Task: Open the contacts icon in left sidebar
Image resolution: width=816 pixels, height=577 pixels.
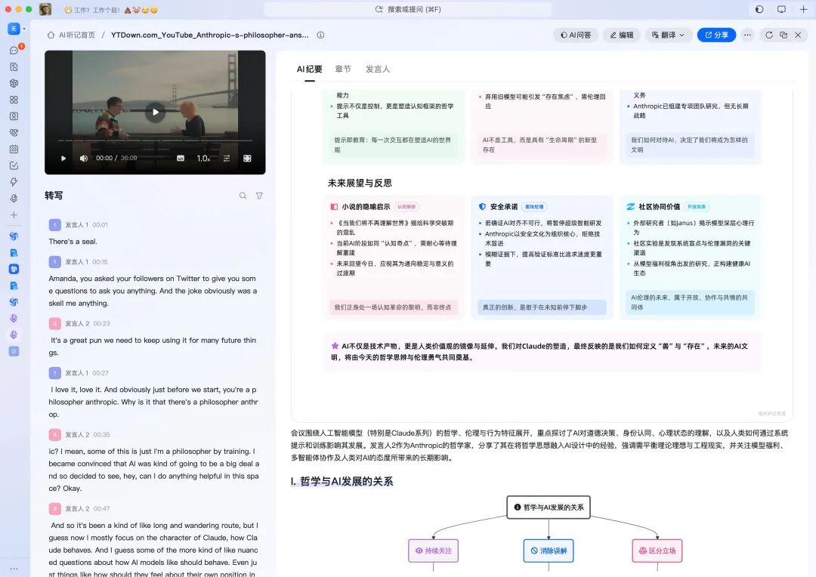Action: click(x=14, y=116)
